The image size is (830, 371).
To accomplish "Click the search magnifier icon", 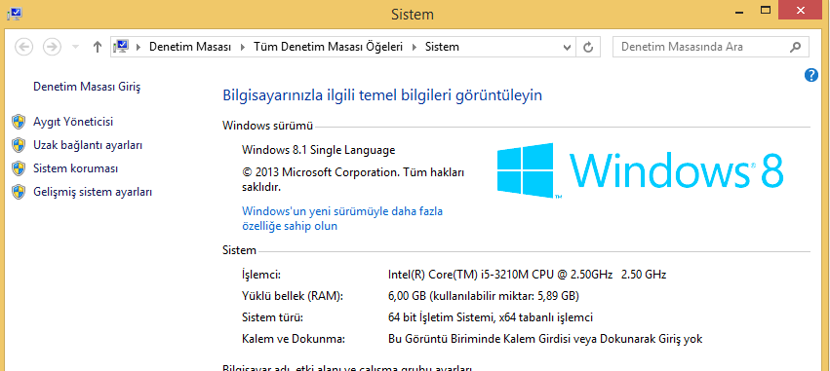I will pos(795,47).
